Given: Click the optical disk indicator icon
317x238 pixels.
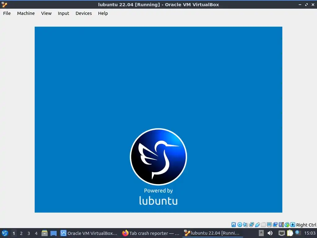Looking at the screenshot, I should (x=240, y=224).
